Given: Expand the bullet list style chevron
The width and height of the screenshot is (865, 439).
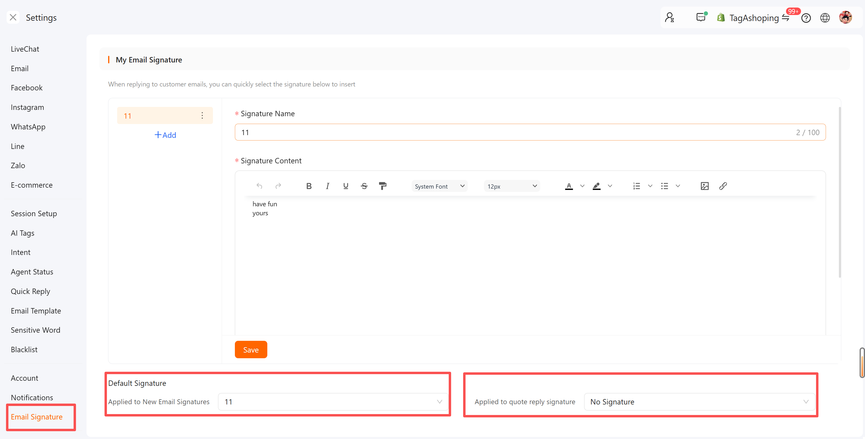Looking at the screenshot, I should (x=678, y=186).
